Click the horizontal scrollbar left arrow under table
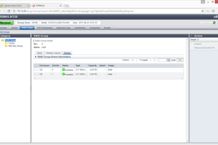Image resolution: width=218 pixels, height=145 pixels. coord(35,78)
